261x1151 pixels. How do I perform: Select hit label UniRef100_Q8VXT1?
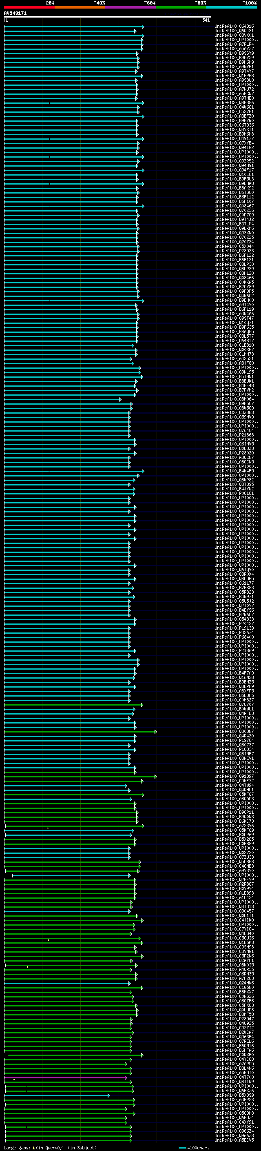pos(234,129)
